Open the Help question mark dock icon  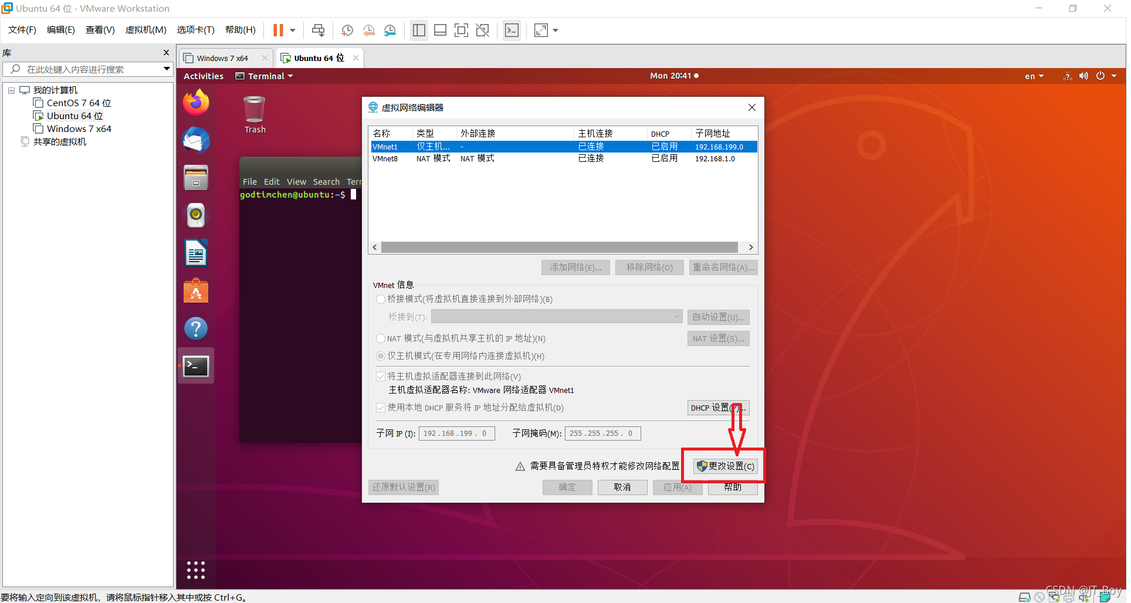coord(196,328)
